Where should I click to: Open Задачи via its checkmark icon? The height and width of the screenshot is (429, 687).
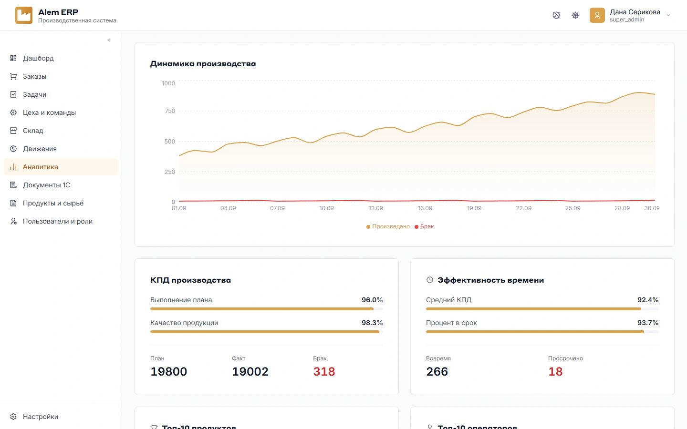13,94
